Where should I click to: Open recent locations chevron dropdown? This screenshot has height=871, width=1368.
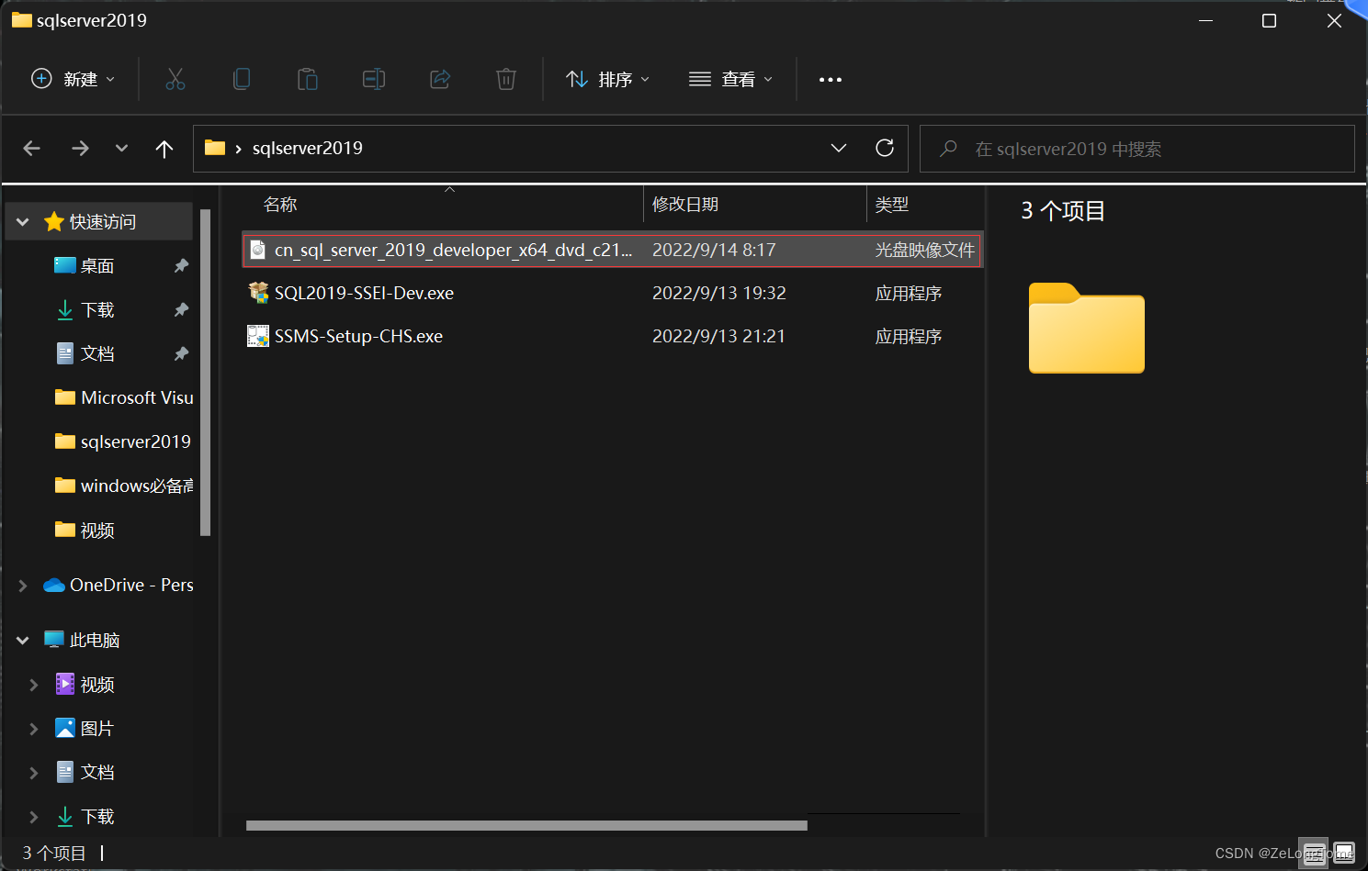pos(121,148)
